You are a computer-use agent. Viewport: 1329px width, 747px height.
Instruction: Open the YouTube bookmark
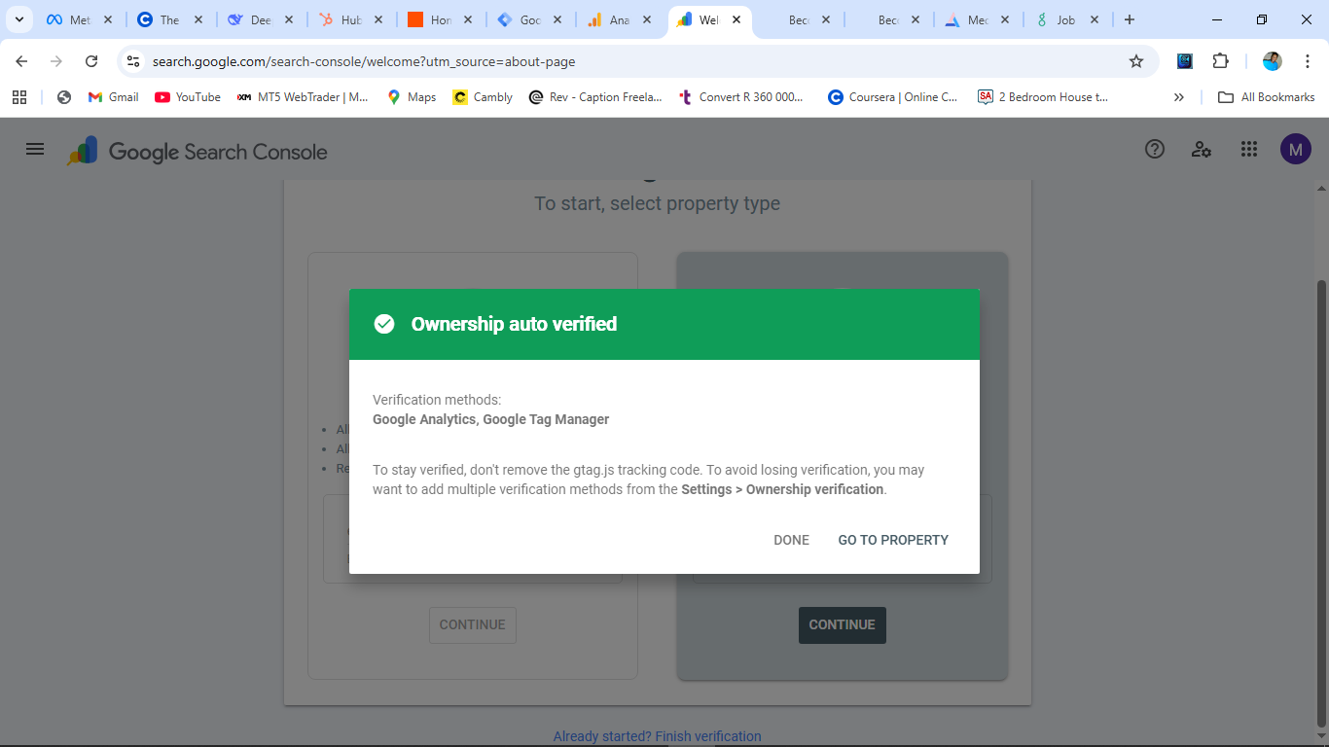click(188, 97)
